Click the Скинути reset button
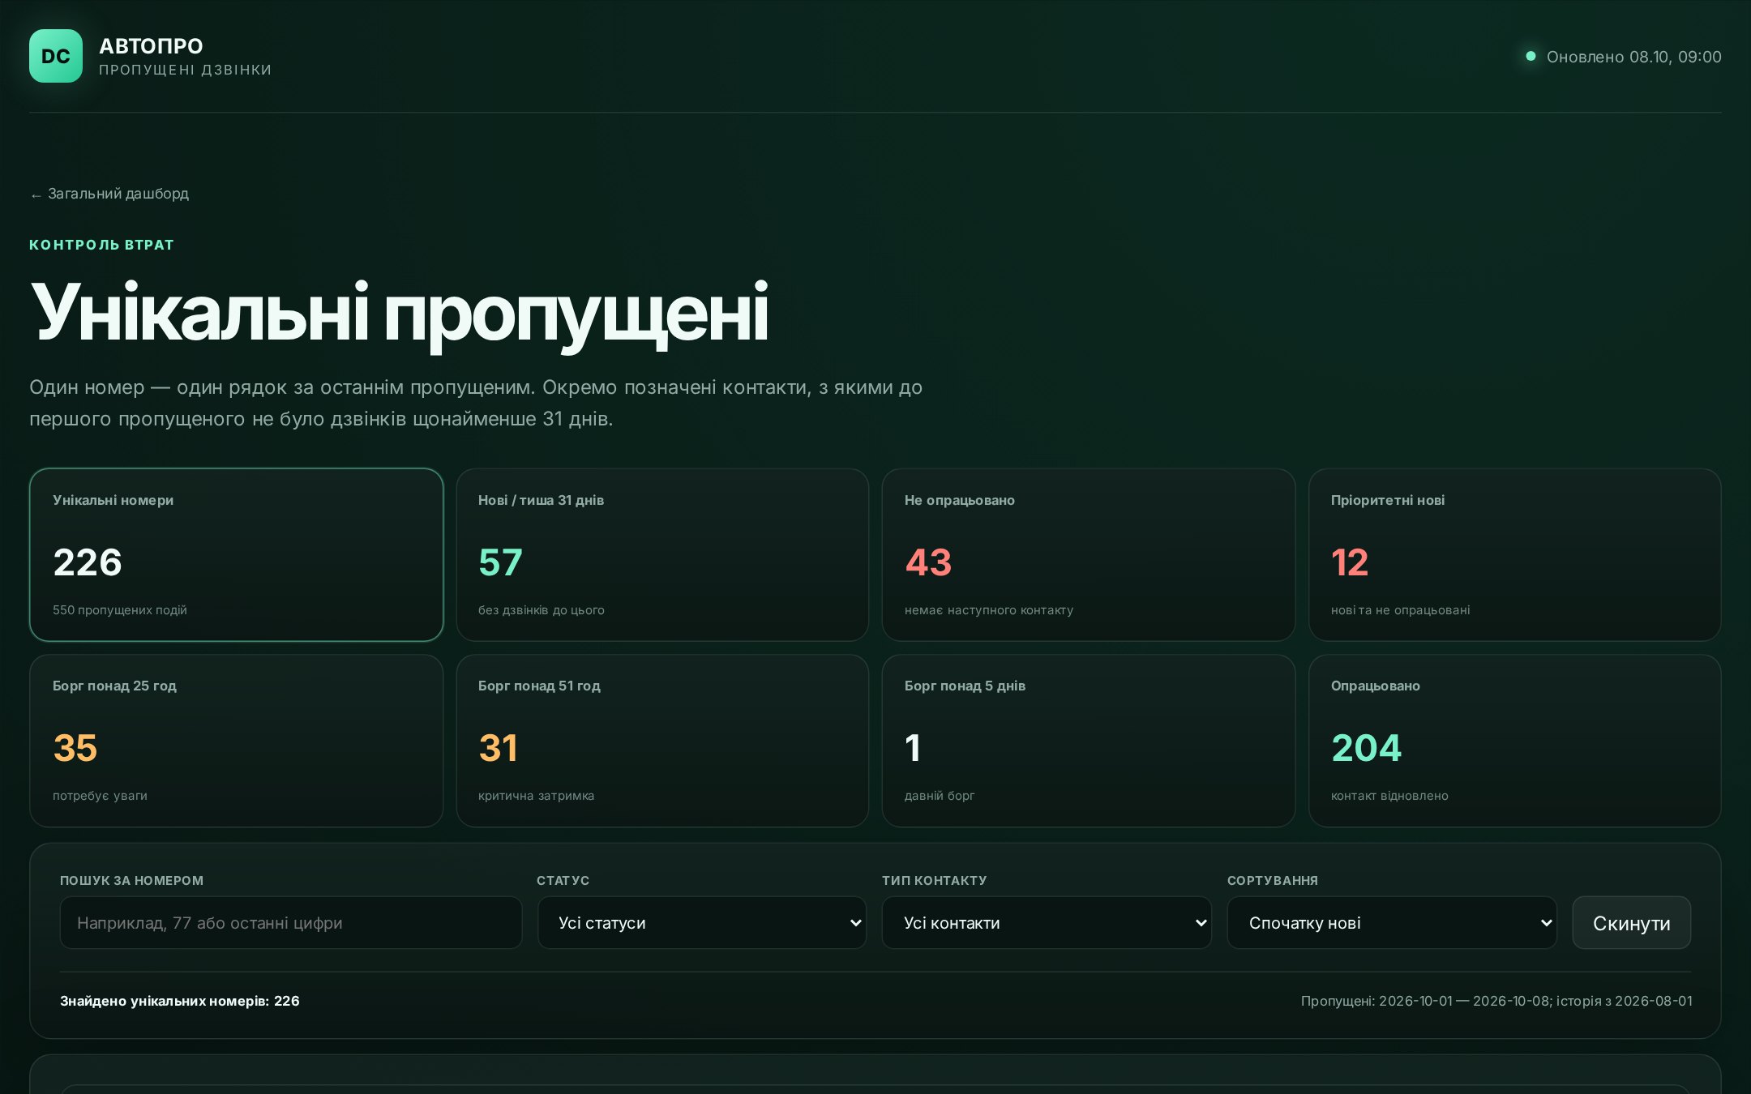The height and width of the screenshot is (1094, 1751). (x=1631, y=922)
